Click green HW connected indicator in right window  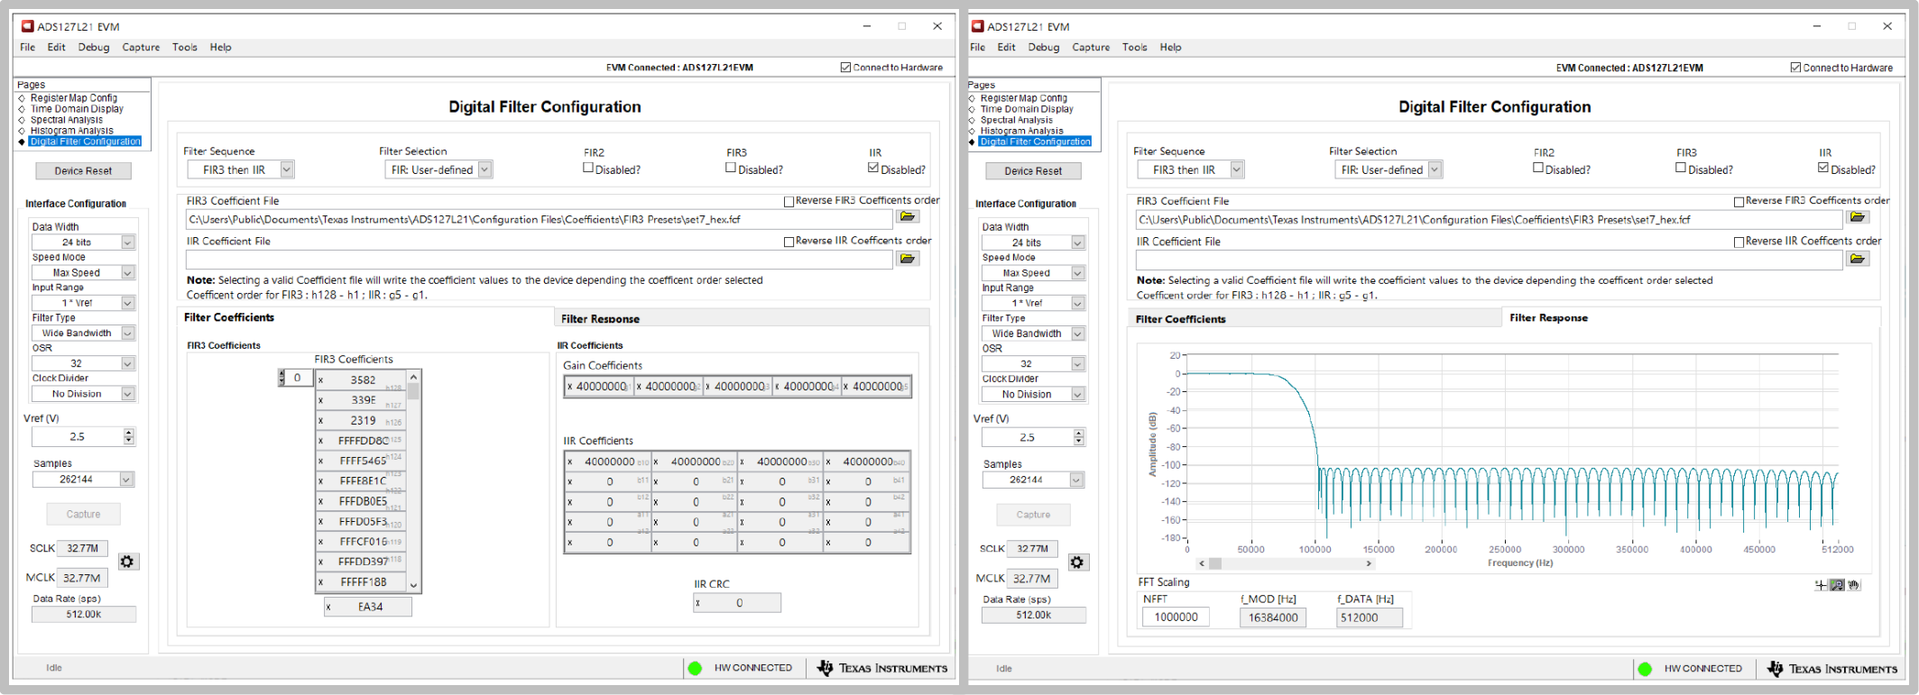click(1645, 669)
